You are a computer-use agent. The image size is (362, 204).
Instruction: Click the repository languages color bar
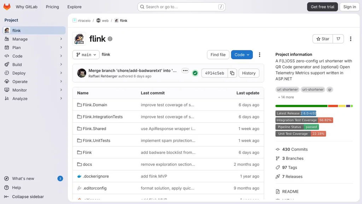coord(314,106)
